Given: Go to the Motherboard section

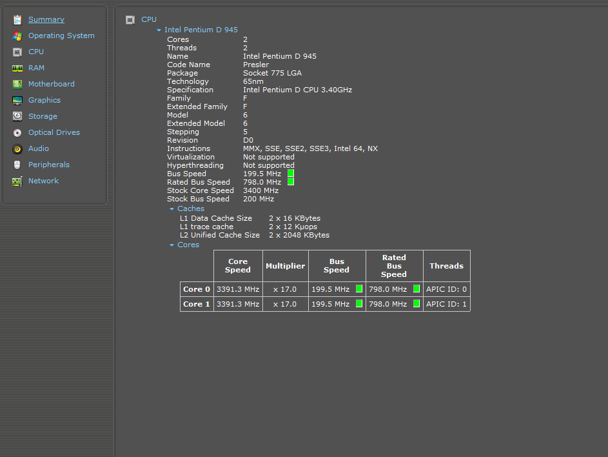Looking at the screenshot, I should (51, 85).
